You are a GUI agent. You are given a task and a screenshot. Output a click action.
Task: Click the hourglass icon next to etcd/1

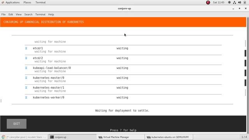(x=26, y=48)
